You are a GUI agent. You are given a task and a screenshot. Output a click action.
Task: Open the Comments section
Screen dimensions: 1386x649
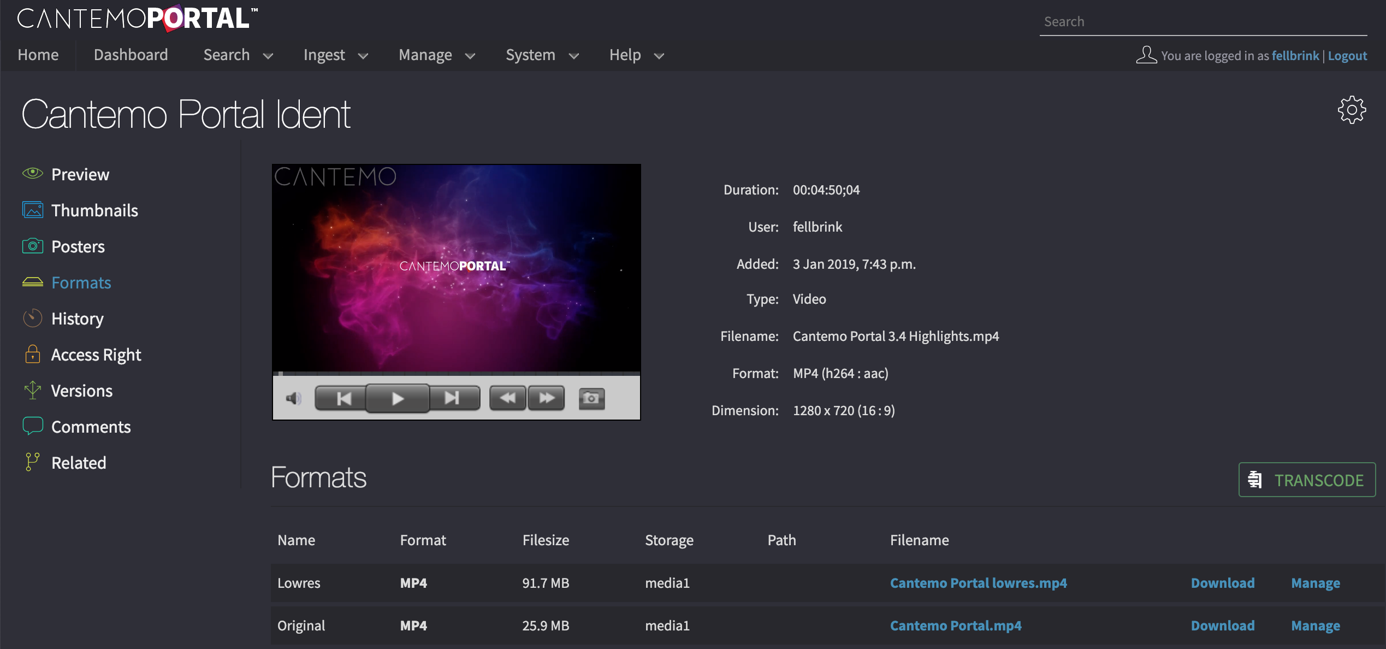(91, 427)
